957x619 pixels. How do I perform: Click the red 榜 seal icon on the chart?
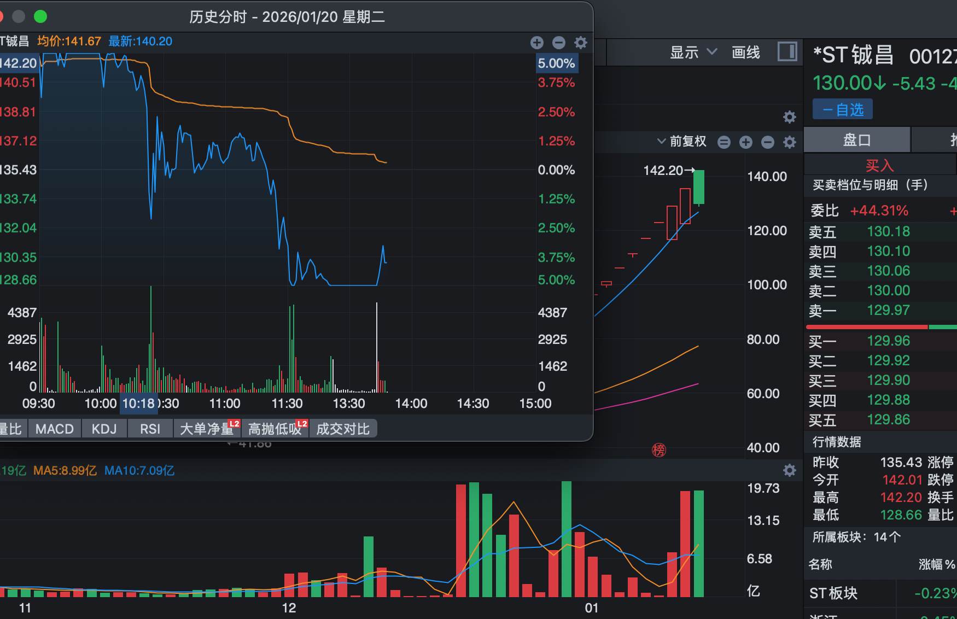pos(659,450)
